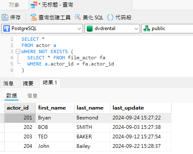Collapse the WHERE NOT EXISTS code block
The image size is (193, 154).
click(18, 51)
